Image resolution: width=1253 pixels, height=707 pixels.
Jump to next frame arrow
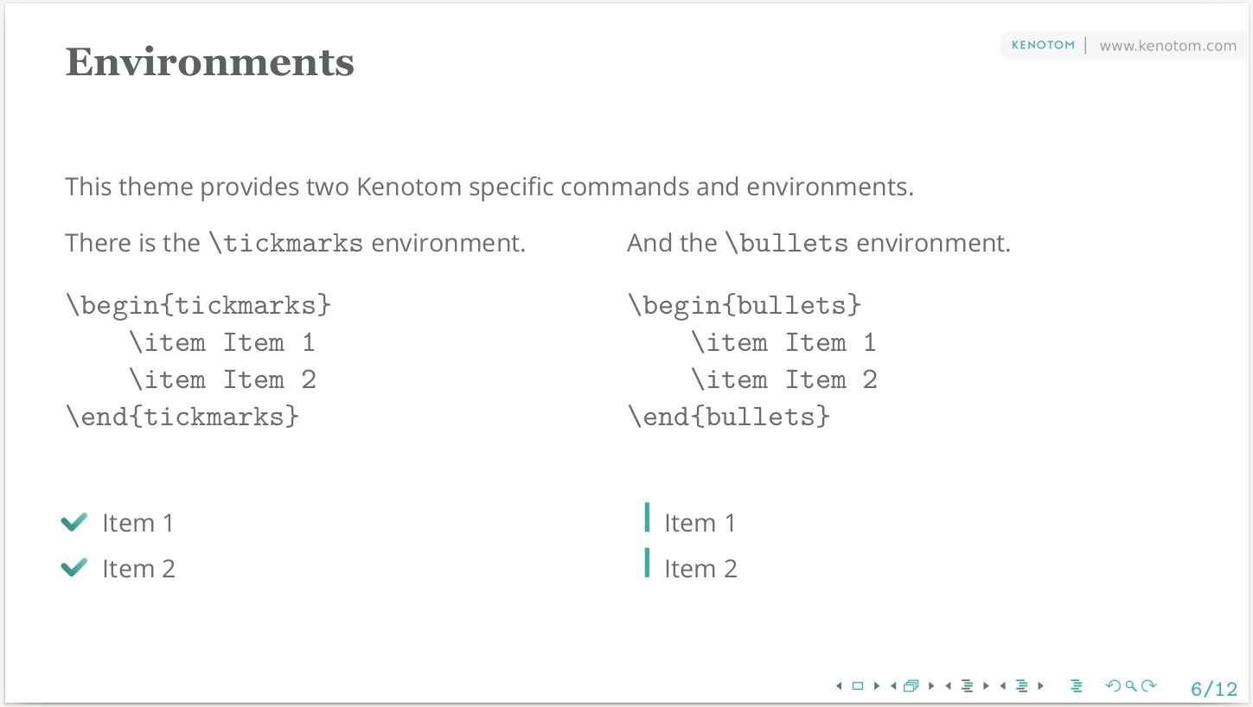point(931,686)
